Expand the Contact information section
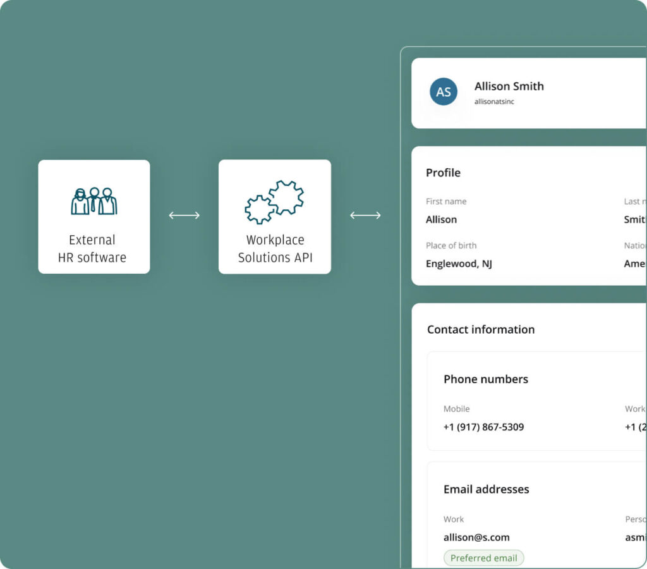The width and height of the screenshot is (647, 569). (480, 329)
